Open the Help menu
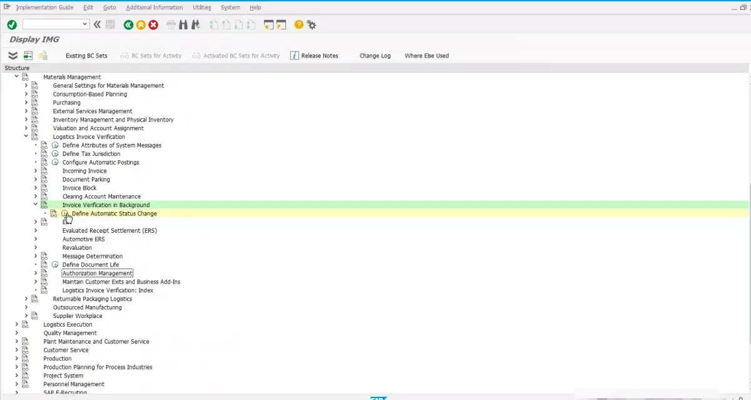The width and height of the screenshot is (751, 400). point(255,8)
